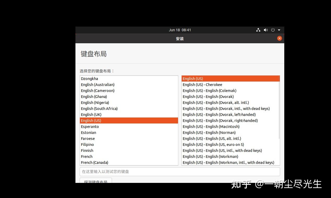Choose the English (Colemak) variant
The width and height of the screenshot is (331, 198).
click(209, 90)
